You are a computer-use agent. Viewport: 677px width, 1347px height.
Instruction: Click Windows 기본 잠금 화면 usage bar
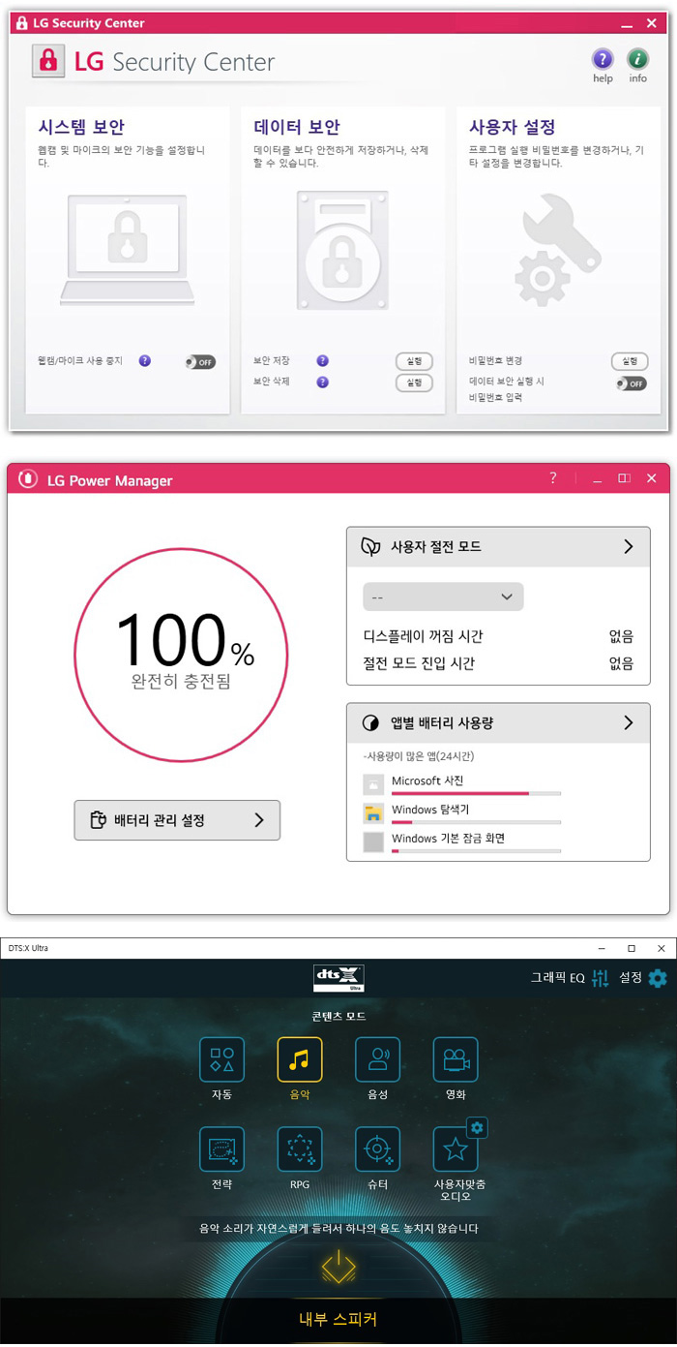click(x=476, y=851)
